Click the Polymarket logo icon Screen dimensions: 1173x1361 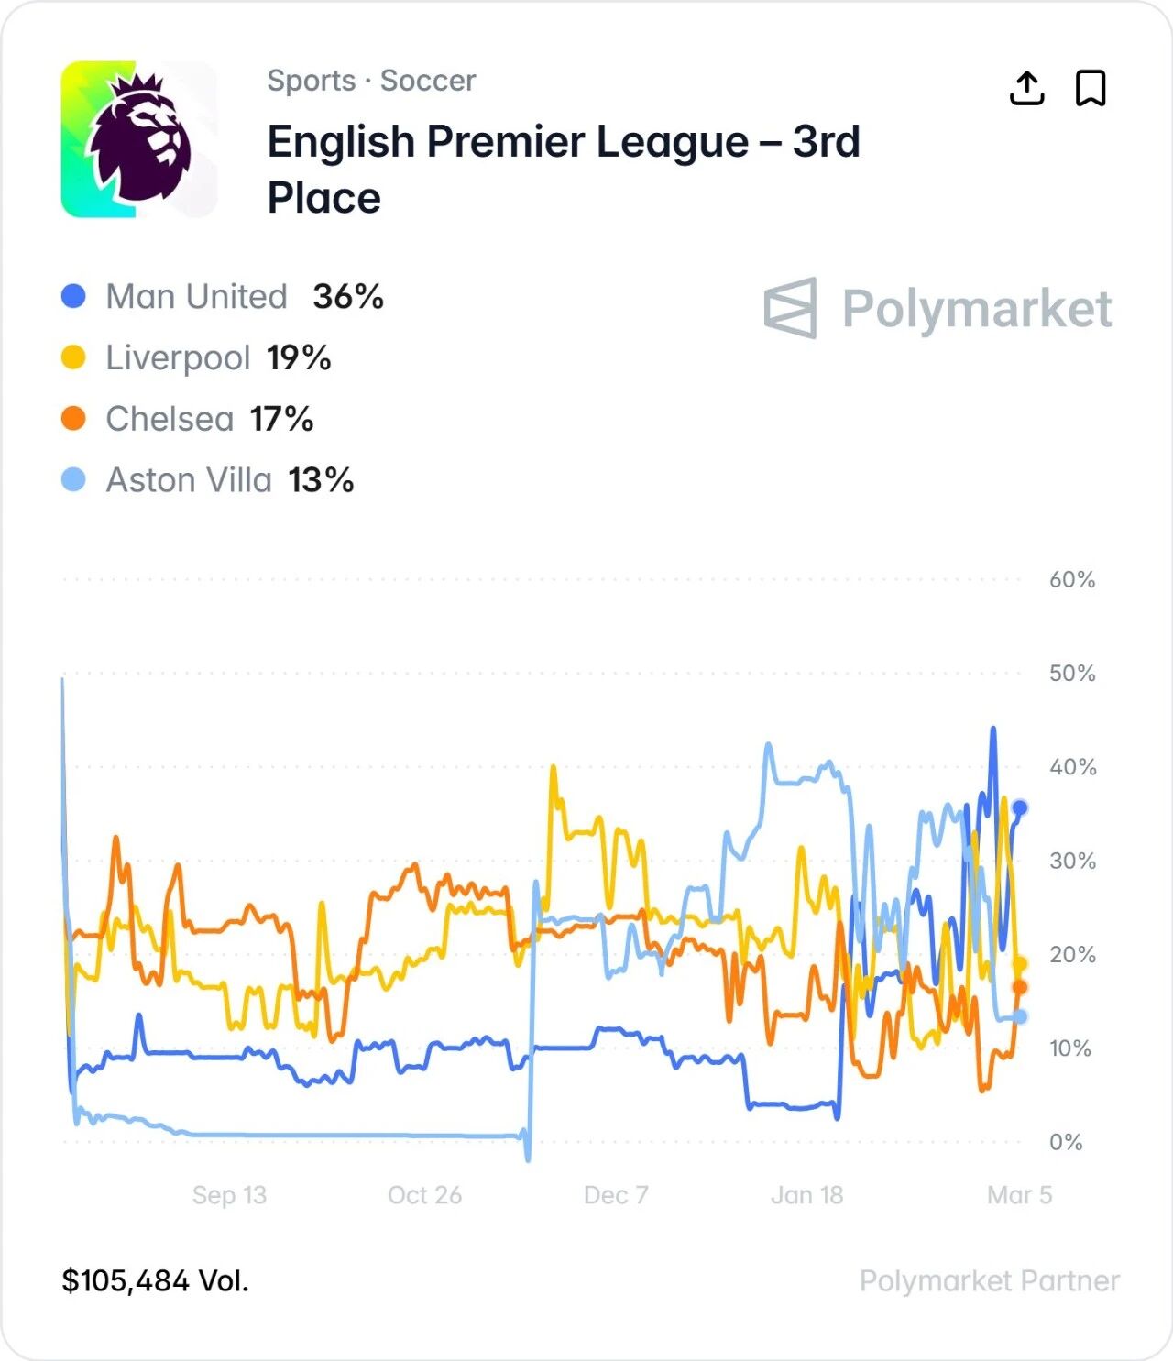pos(790,308)
